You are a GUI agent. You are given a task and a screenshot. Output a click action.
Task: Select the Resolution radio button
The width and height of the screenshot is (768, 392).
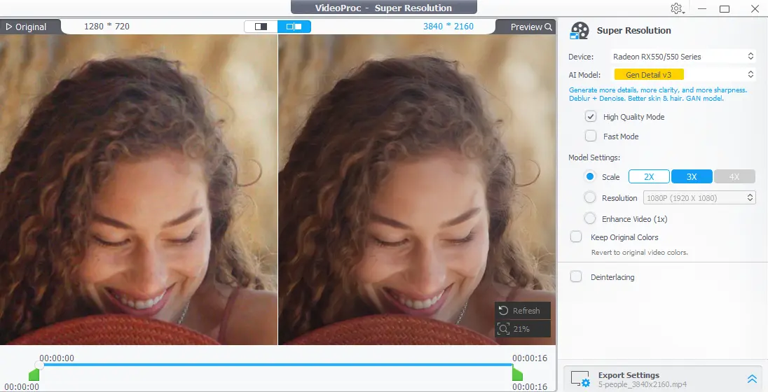(x=590, y=197)
